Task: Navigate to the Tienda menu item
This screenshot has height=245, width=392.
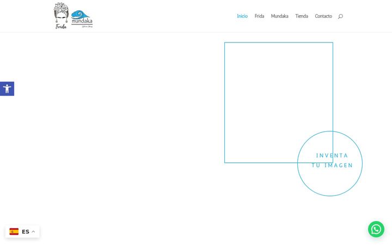Action: (302, 16)
